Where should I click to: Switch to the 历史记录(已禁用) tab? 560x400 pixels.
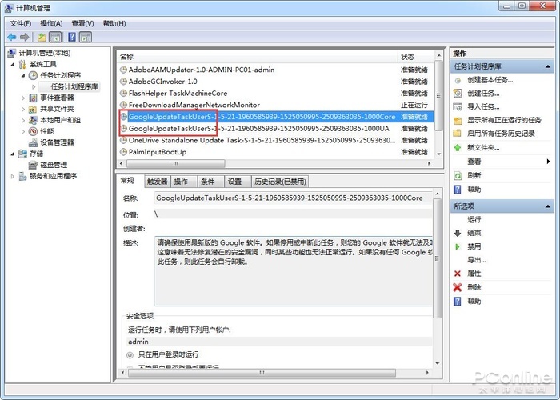click(280, 182)
